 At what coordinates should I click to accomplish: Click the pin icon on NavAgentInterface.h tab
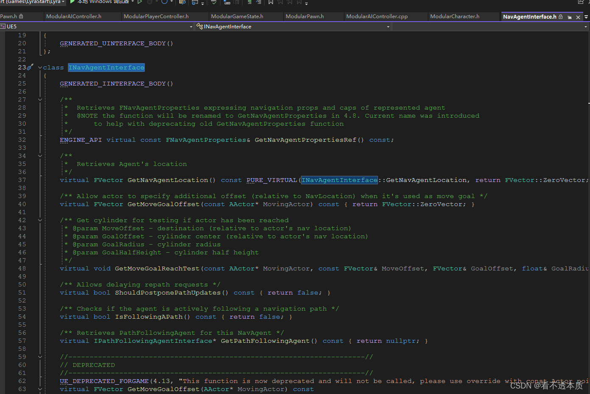click(569, 17)
